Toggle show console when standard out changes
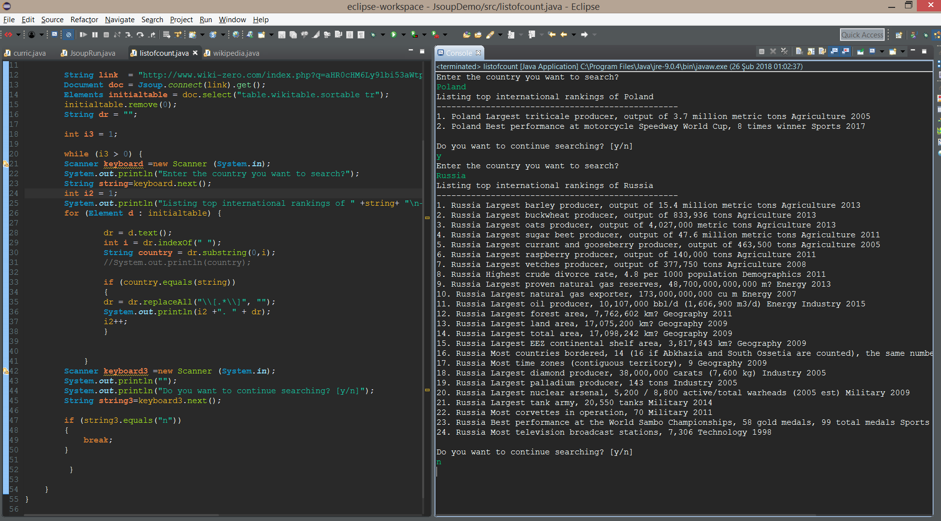The image size is (941, 521). pyautogui.click(x=833, y=51)
